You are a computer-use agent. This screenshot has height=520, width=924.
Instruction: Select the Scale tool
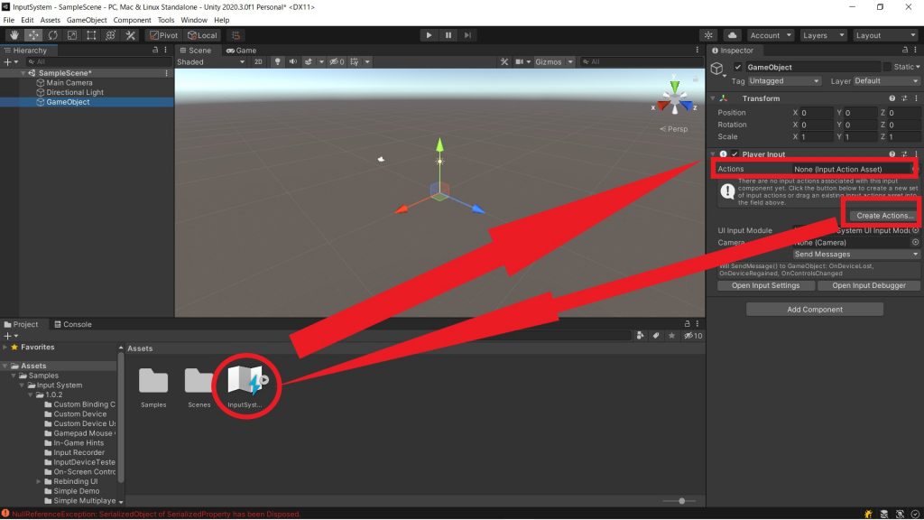pos(70,34)
